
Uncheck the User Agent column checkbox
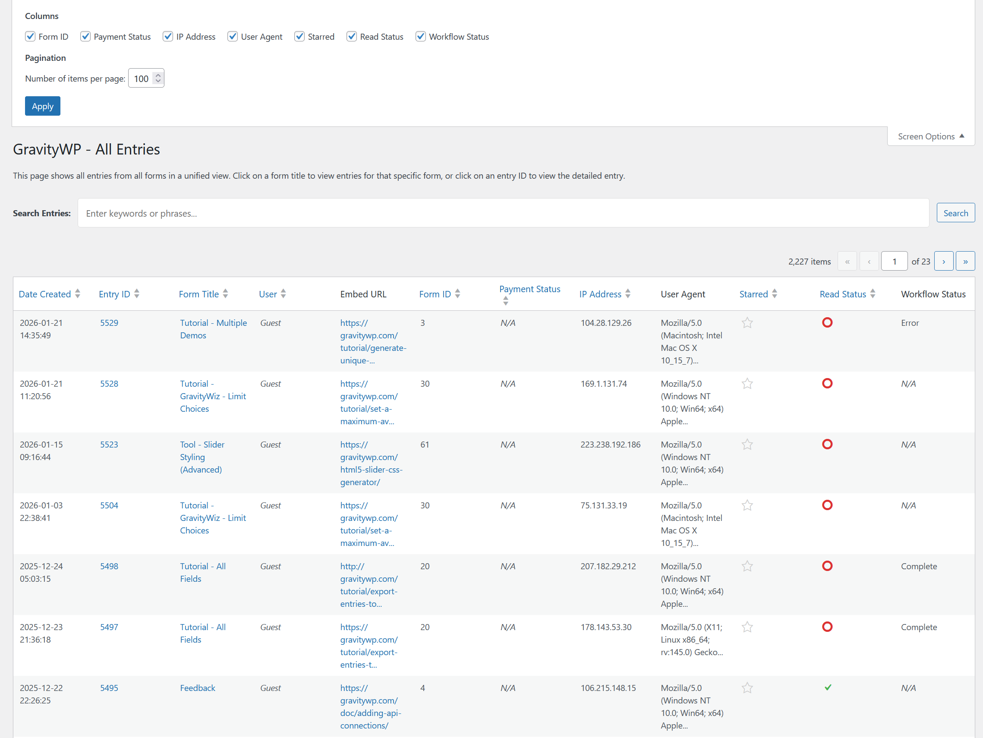[233, 36]
